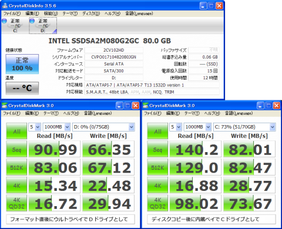This screenshot has width=282, height=229.
Task: Run 4K QD32 test in the C: drive CrystalDiskMark
Action: [x=157, y=203]
